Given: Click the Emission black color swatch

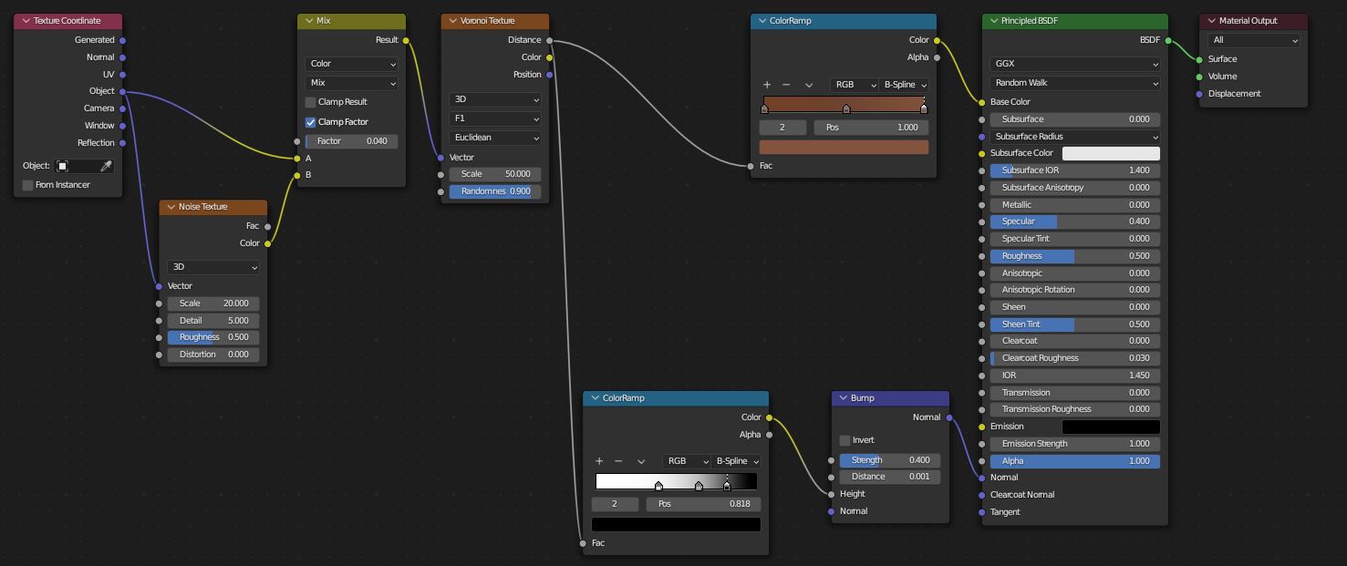Looking at the screenshot, I should tap(1111, 427).
